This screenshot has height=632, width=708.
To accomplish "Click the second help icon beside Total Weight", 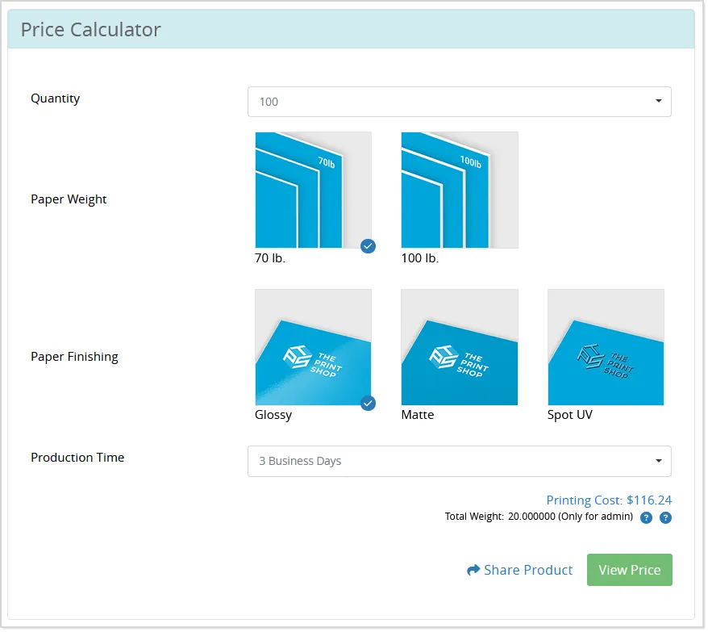I will (x=666, y=518).
